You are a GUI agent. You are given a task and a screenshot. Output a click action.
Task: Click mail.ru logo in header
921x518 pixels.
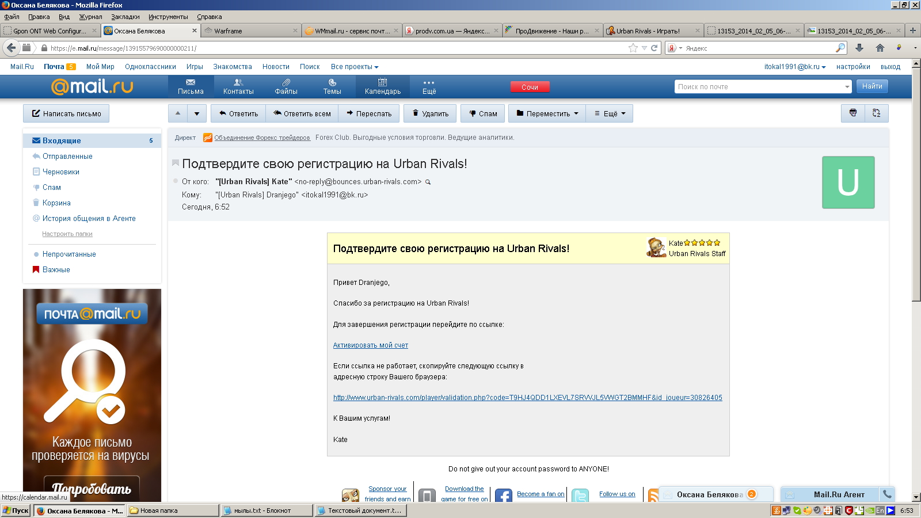point(92,86)
